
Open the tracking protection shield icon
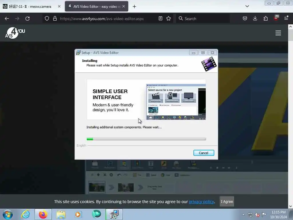pyautogui.click(x=47, y=19)
